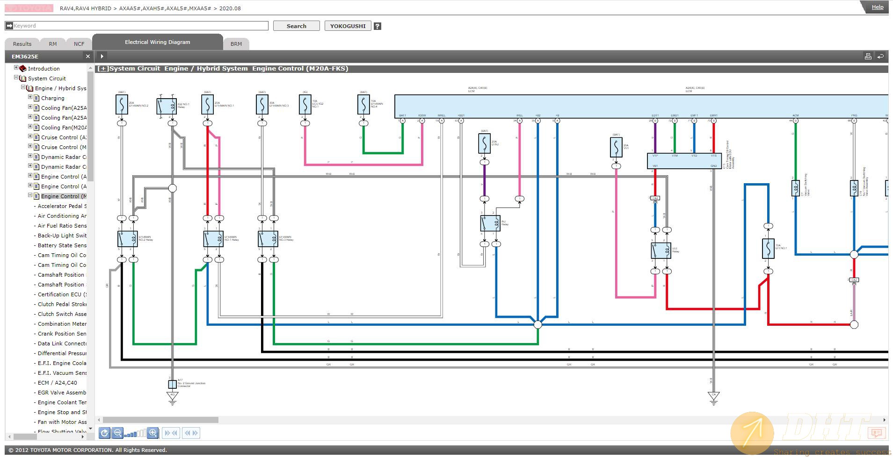
Task: Close the EM3625E panel
Action: 87,56
